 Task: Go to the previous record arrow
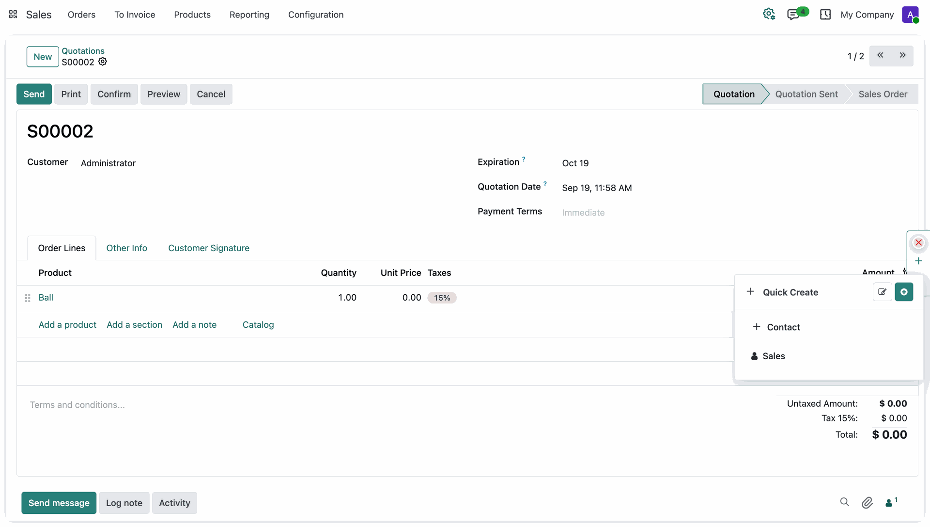tap(880, 55)
